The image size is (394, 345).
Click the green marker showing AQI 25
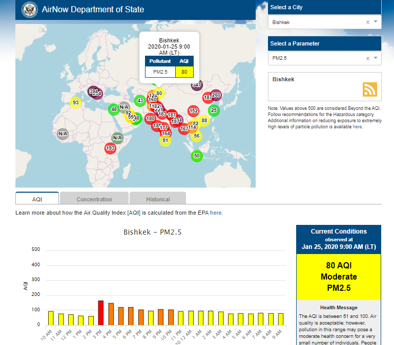pyautogui.click(x=214, y=110)
